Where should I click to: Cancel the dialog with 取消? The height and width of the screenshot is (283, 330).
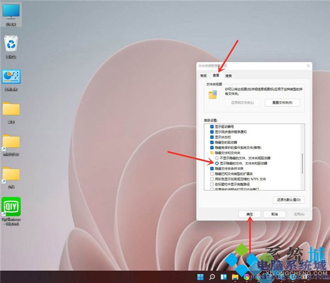tap(274, 214)
